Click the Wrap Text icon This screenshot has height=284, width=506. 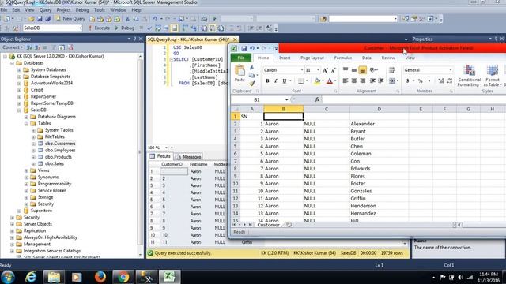pyautogui.click(x=392, y=70)
